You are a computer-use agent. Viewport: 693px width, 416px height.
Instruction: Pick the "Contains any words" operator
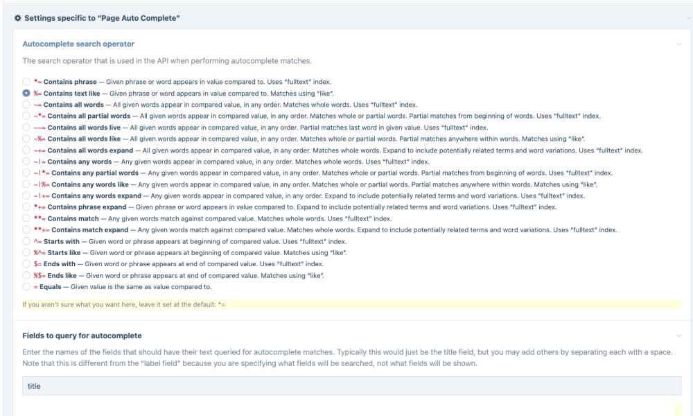pyautogui.click(x=26, y=161)
